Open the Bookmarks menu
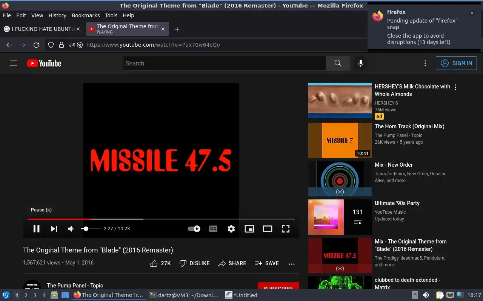 point(86,15)
